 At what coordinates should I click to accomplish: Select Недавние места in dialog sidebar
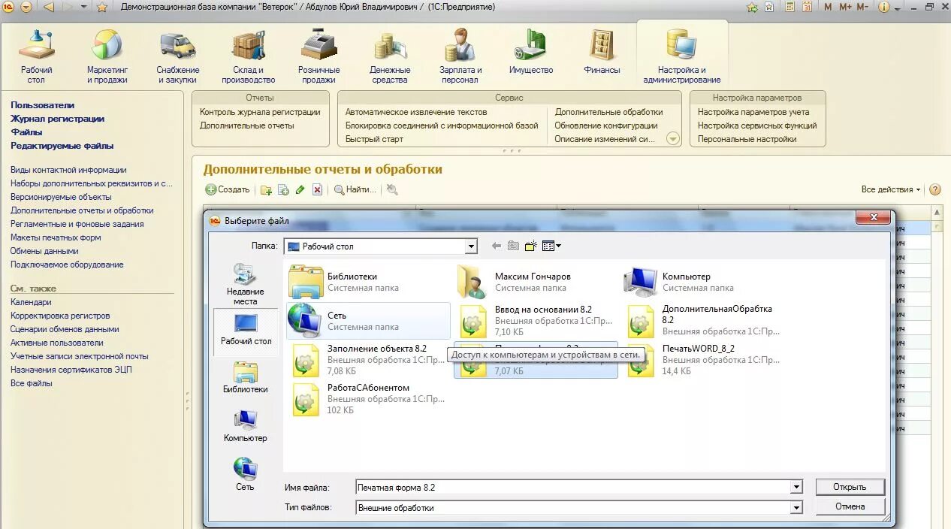pyautogui.click(x=245, y=285)
